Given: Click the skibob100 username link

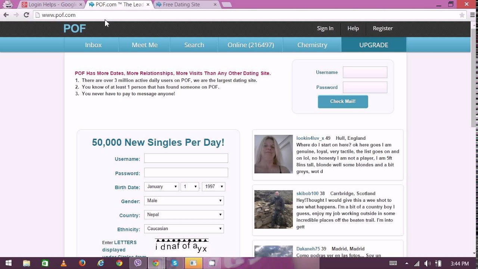Looking at the screenshot, I should 307,194.
